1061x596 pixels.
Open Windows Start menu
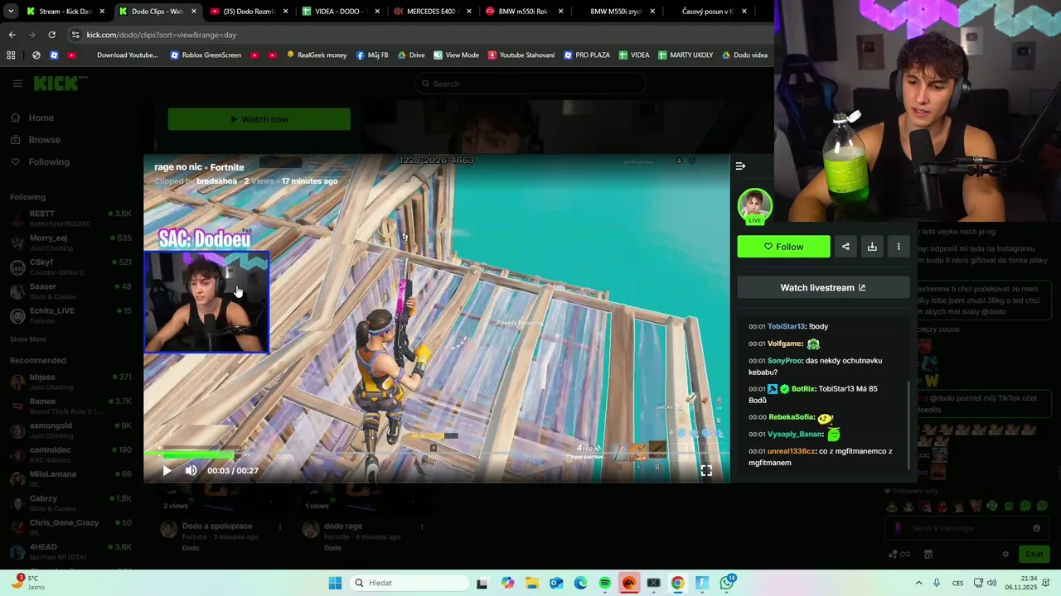point(335,583)
